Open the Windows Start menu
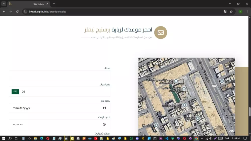Screen dimensions: 251x141 coord(3,138)
